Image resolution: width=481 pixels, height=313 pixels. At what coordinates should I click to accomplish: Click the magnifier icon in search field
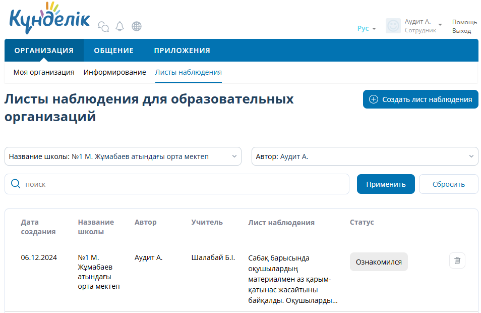(16, 184)
